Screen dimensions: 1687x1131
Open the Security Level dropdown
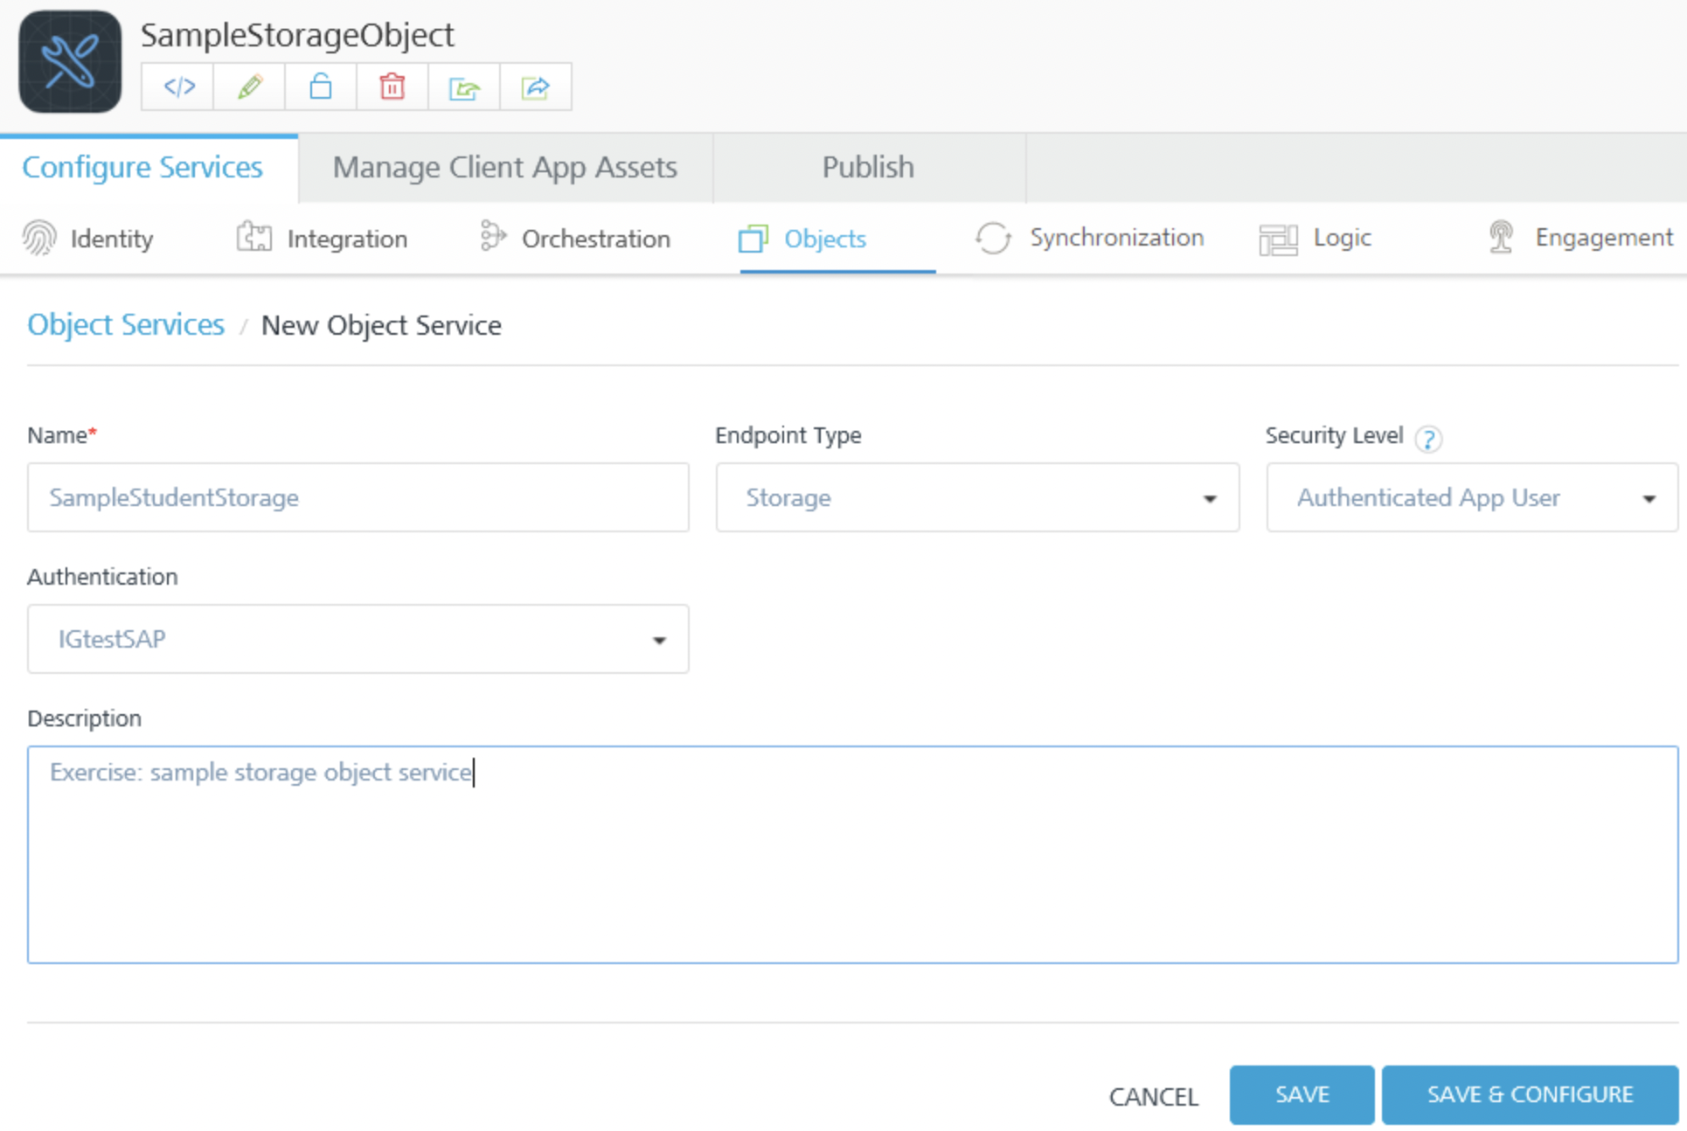tap(1471, 497)
